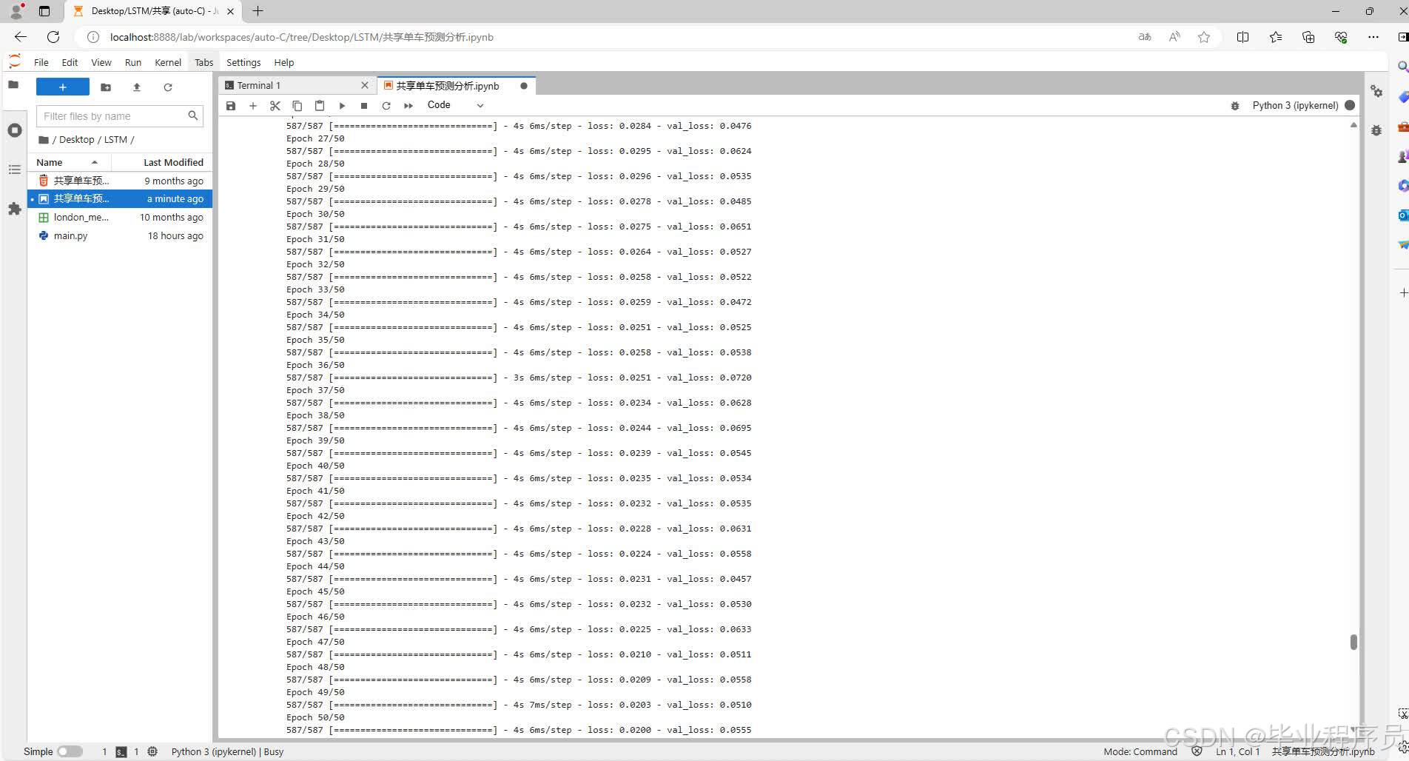Go to root folder icon in breadcrumb

(x=44, y=140)
